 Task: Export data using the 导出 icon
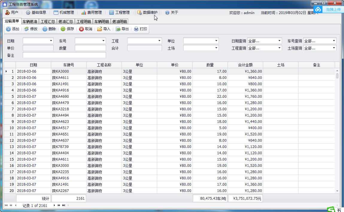118,29
